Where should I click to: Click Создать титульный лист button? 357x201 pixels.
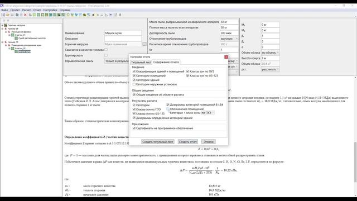[x=157, y=142]
